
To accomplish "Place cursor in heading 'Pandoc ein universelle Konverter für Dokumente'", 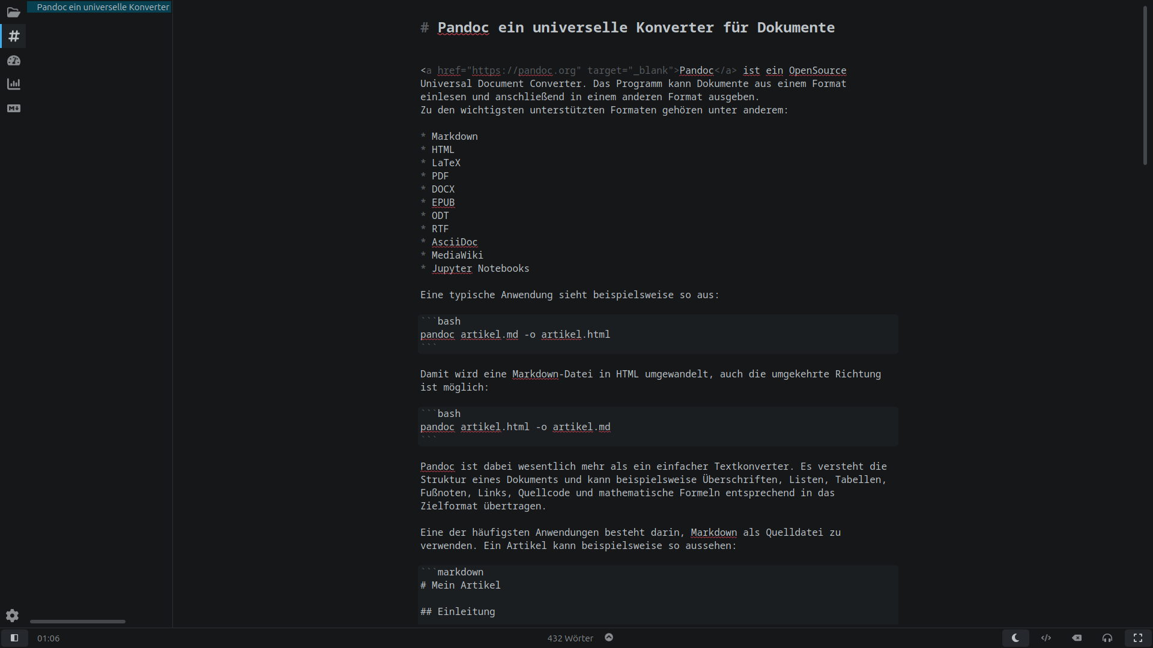I will (636, 28).
